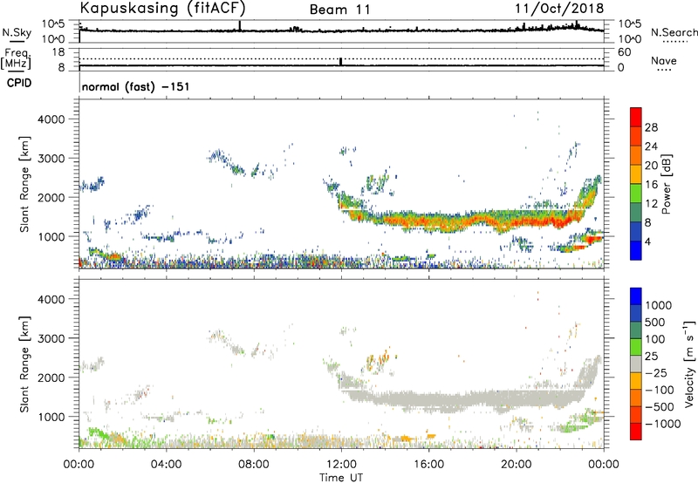The image size is (698, 483).
Task: Click the sky noise spike near 07:20
Action: point(240,26)
